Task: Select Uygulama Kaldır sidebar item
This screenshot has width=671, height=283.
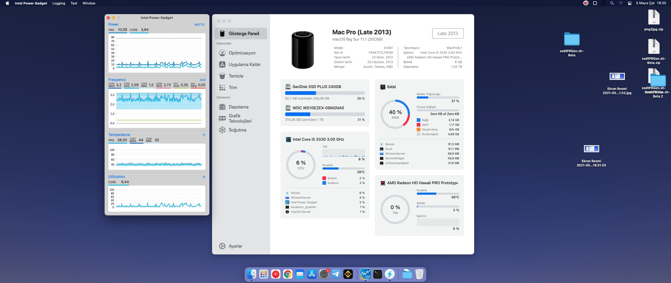Action: (244, 64)
